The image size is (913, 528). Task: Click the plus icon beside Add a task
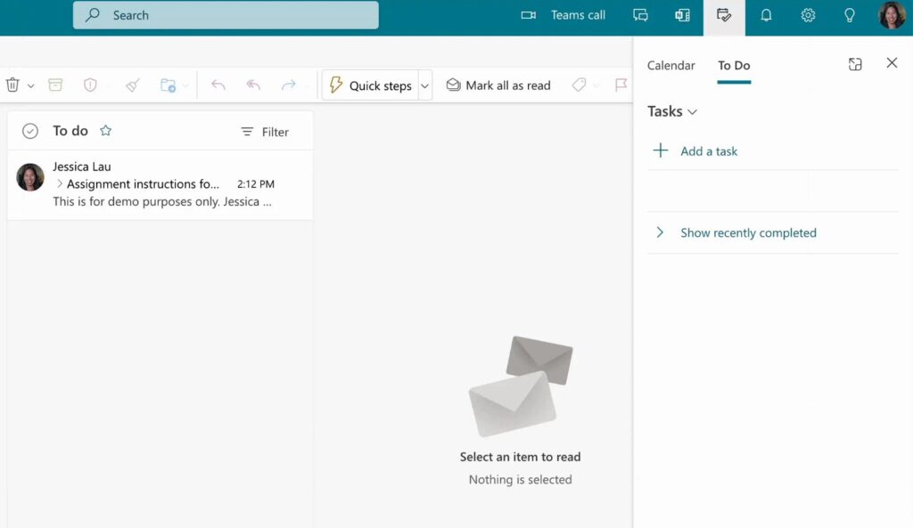click(661, 150)
